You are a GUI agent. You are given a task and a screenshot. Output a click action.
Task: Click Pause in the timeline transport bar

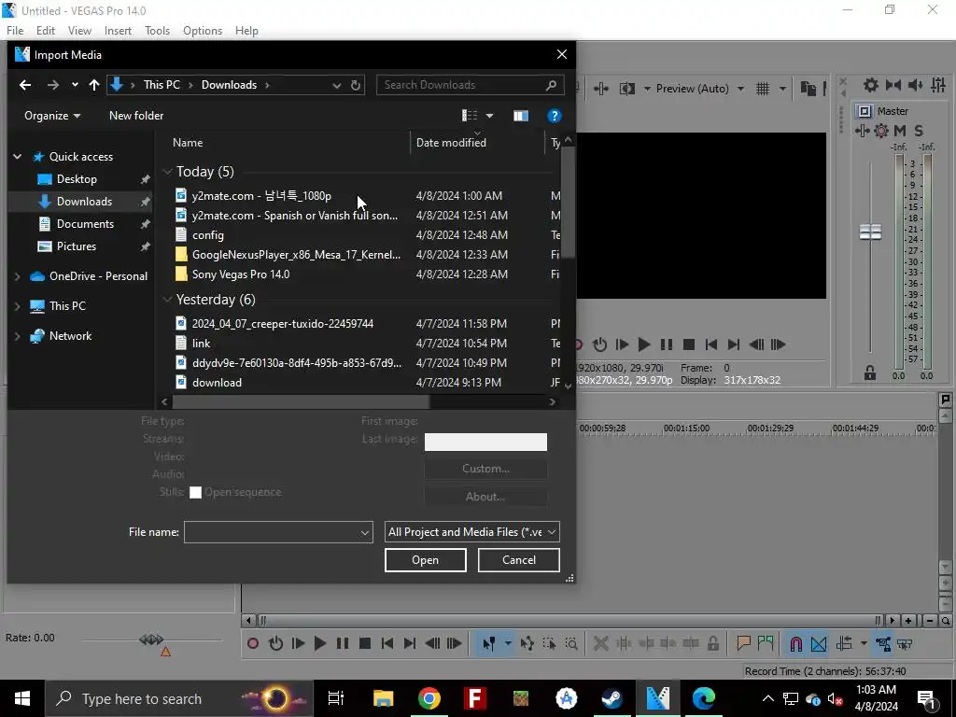tap(343, 643)
